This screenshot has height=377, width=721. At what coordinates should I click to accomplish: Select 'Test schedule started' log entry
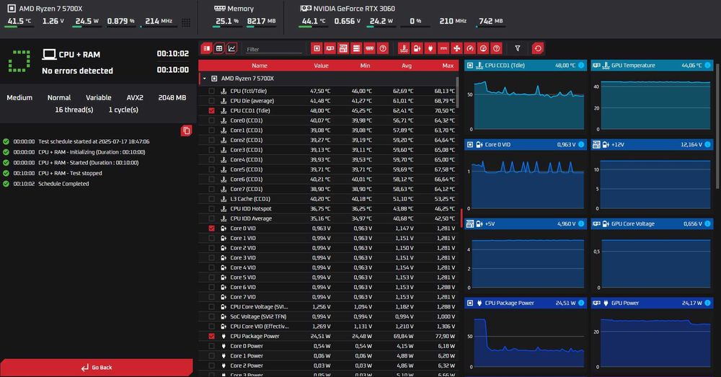tap(94, 141)
